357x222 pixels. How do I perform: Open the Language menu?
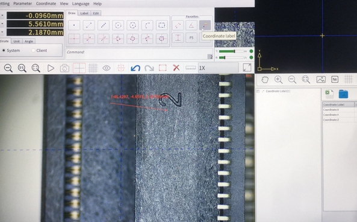tap(81, 4)
